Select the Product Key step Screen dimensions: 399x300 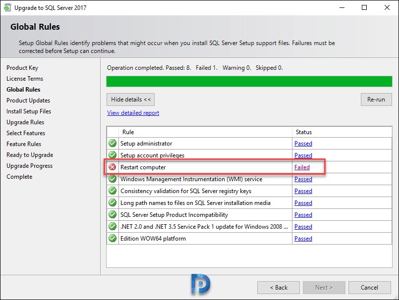point(22,68)
